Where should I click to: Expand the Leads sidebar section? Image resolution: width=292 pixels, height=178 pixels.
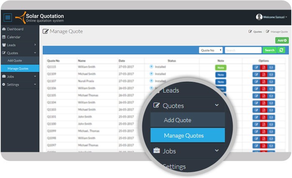[x=19, y=45]
